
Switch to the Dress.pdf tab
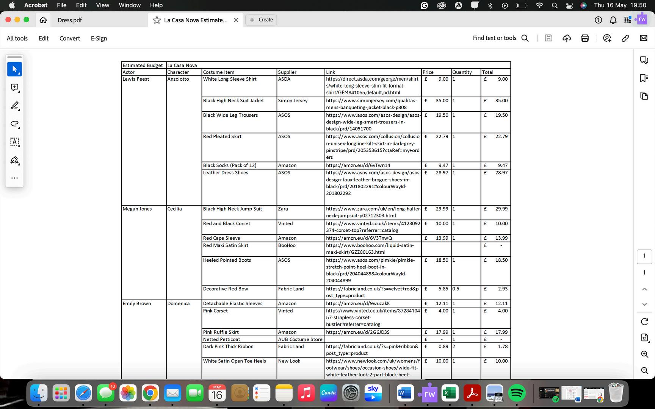coord(70,20)
